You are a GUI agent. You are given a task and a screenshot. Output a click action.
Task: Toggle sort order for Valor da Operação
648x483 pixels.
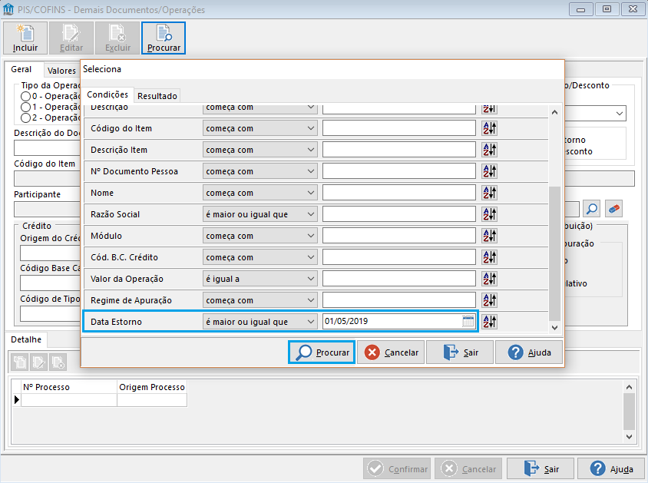pos(489,279)
